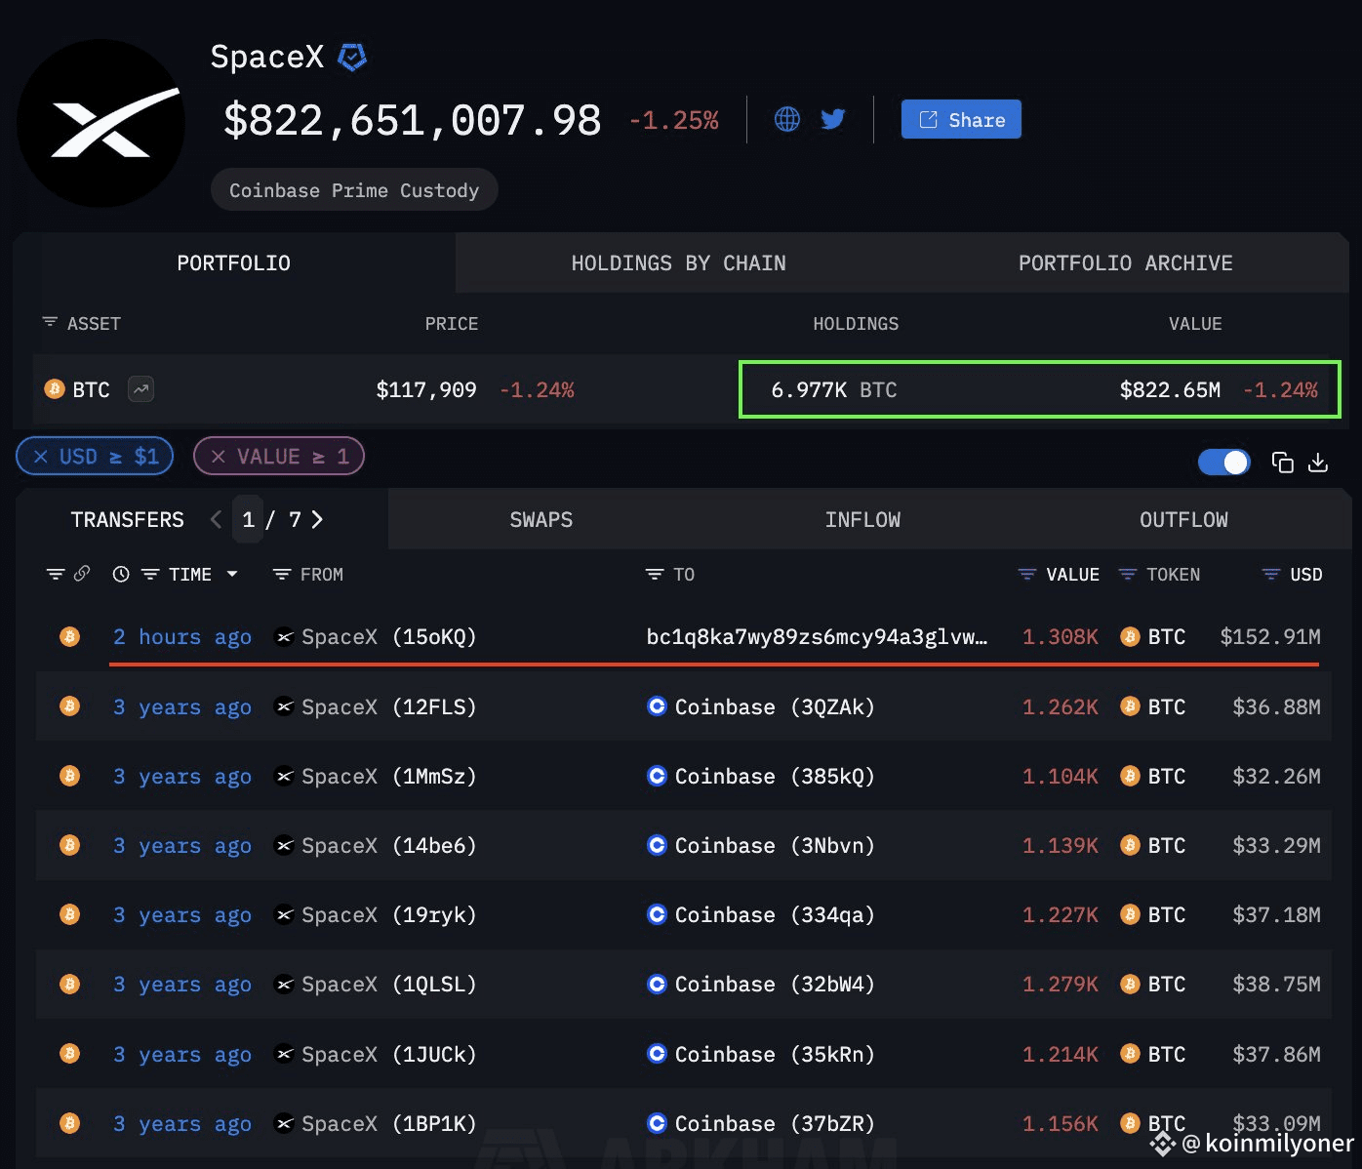
Task: Click Coinbase (385kQ) recipient
Action: (761, 776)
